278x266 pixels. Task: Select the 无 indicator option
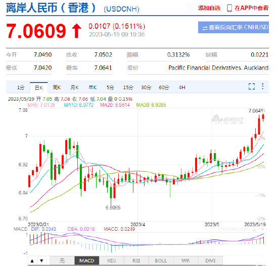[x=62, y=260]
